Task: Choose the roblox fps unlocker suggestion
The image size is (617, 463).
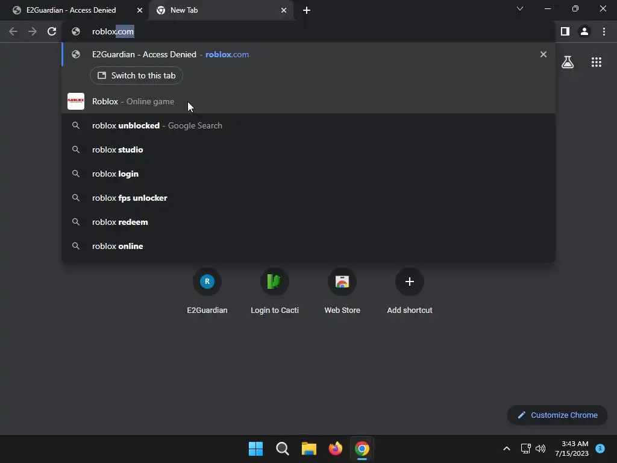Action: click(308, 198)
